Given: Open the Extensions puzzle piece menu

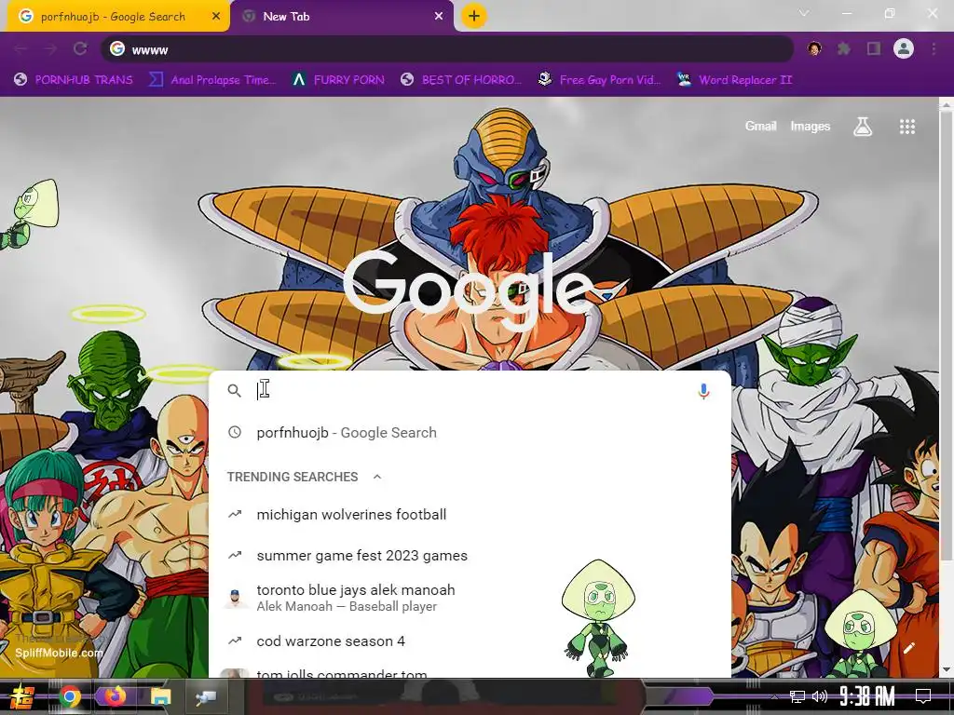Looking at the screenshot, I should 844,48.
